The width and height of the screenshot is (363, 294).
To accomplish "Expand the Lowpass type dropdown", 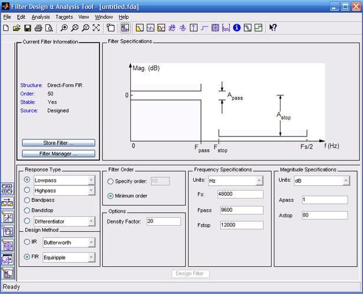I will 91,180.
